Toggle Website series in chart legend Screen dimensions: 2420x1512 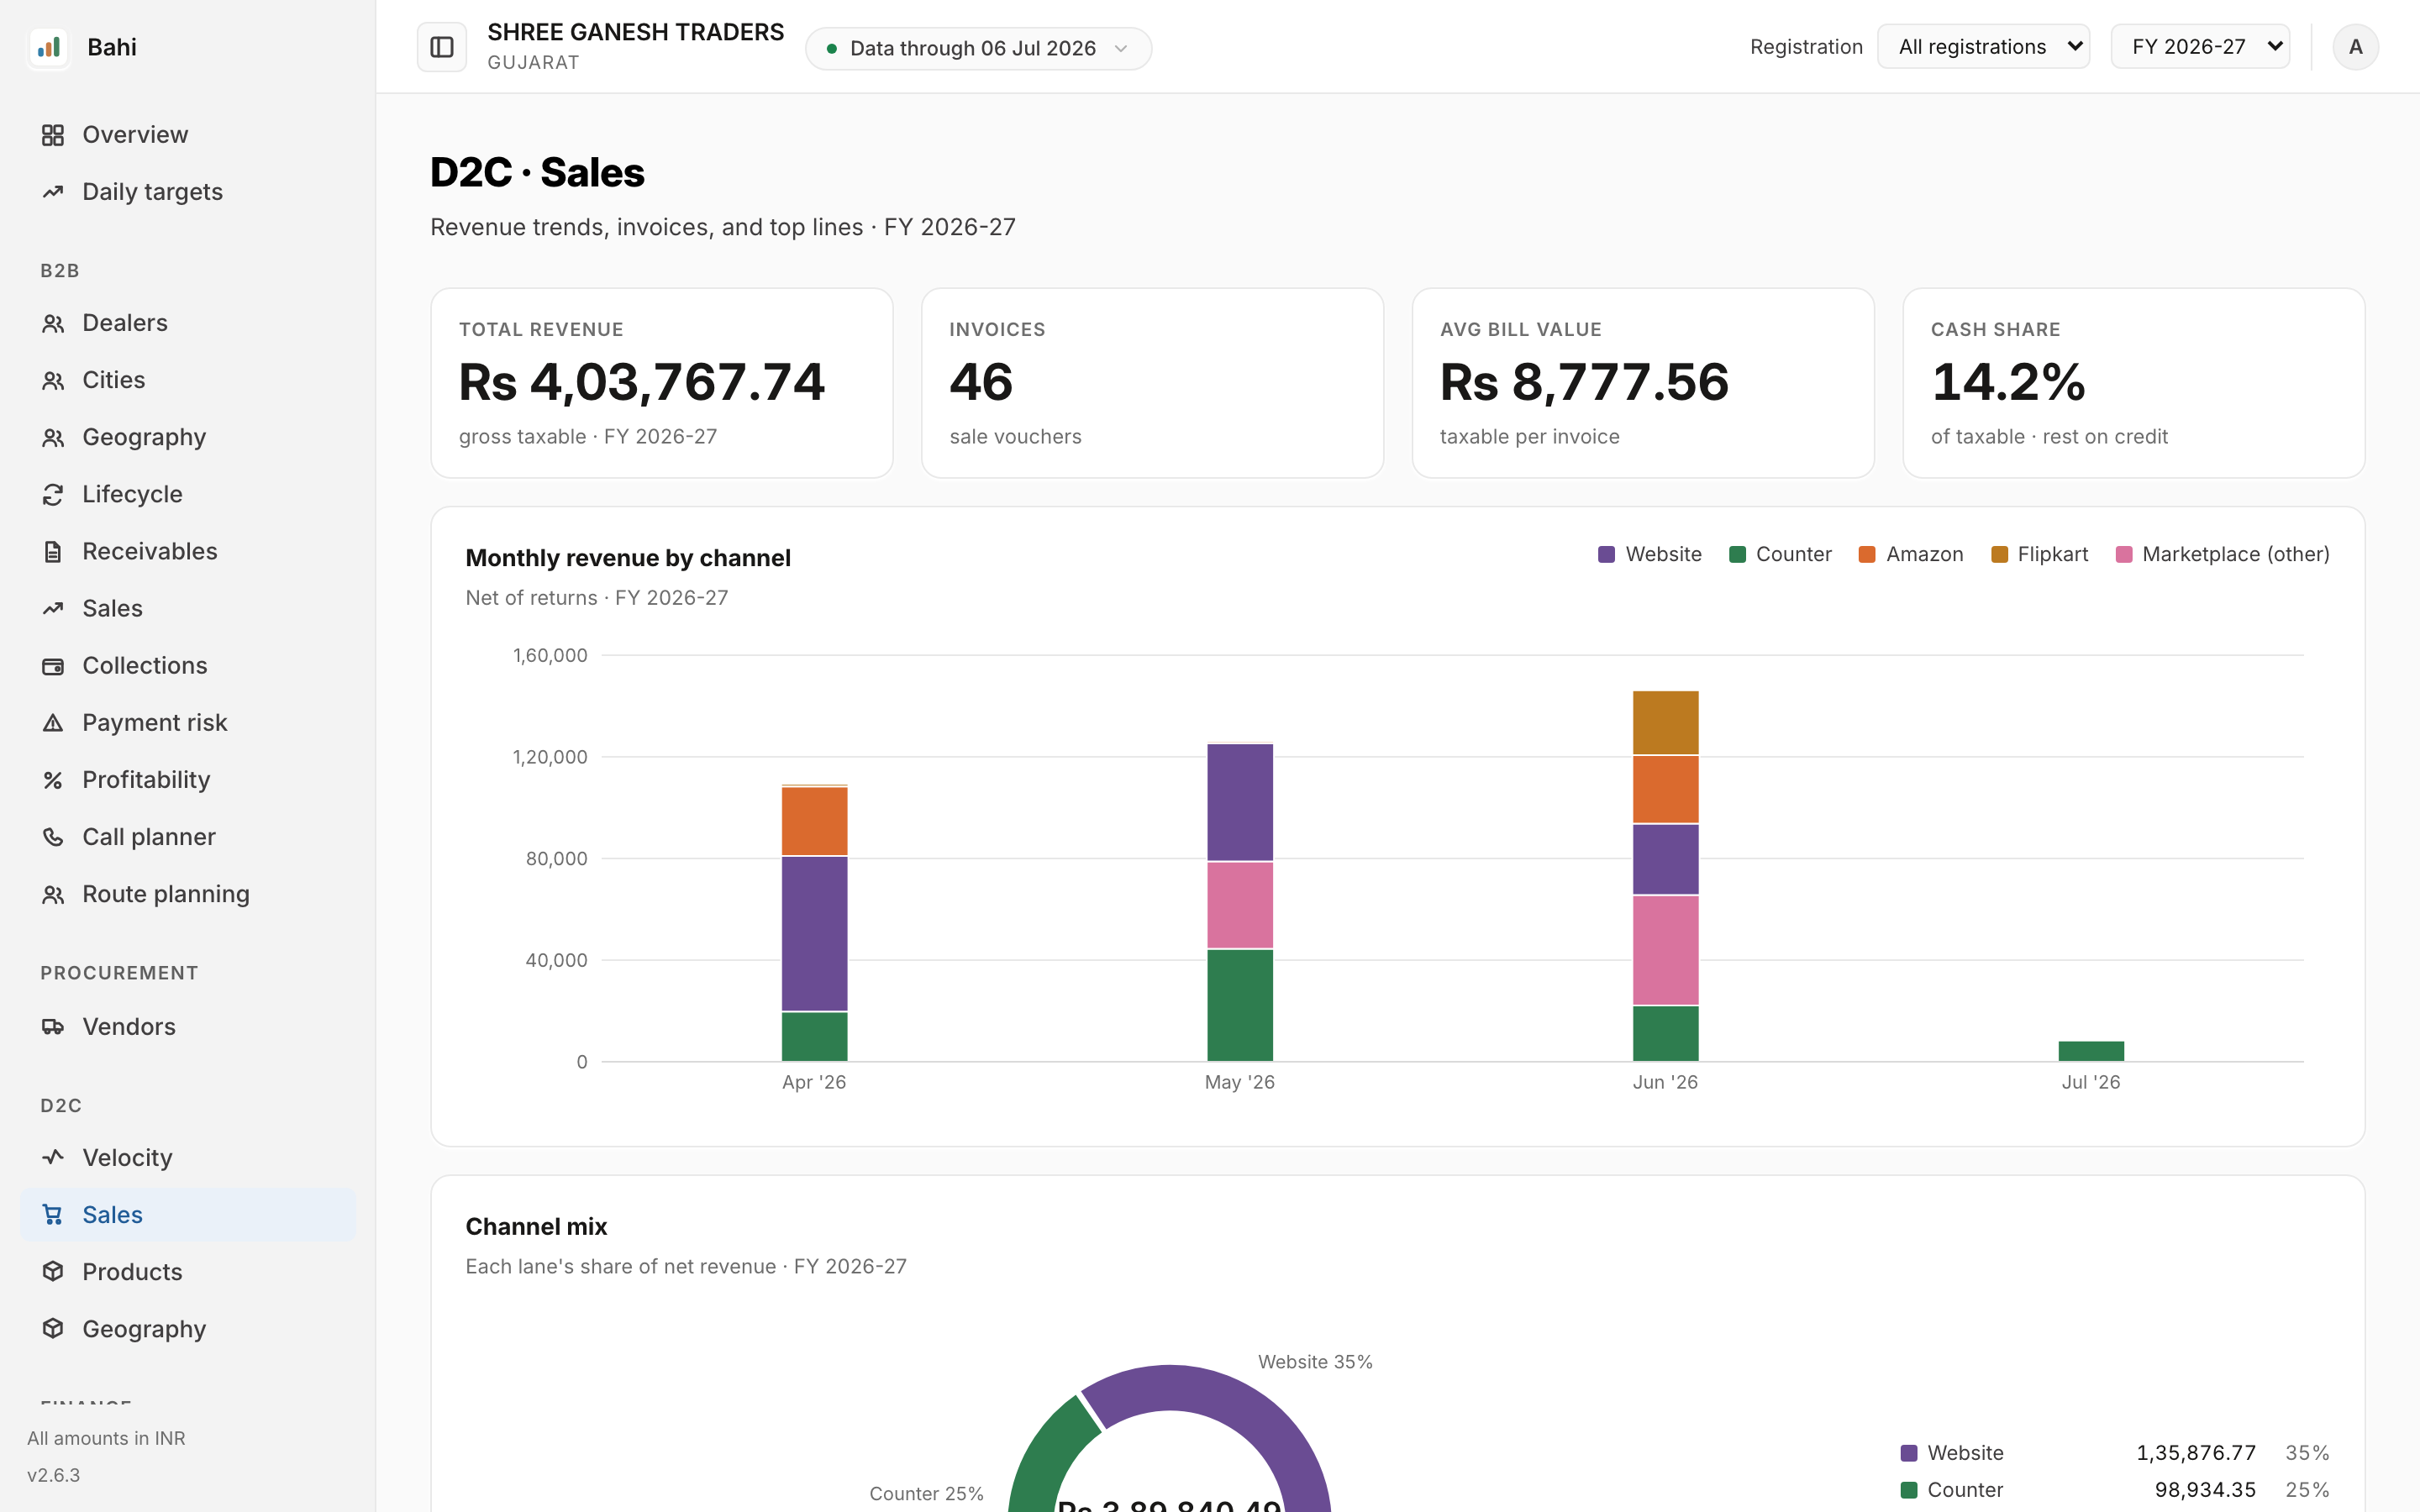(1650, 554)
